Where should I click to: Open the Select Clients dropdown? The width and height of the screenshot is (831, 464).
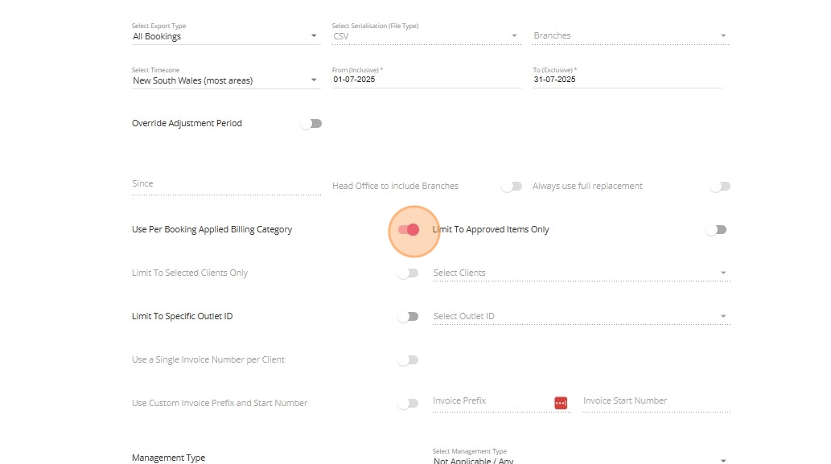tap(582, 273)
